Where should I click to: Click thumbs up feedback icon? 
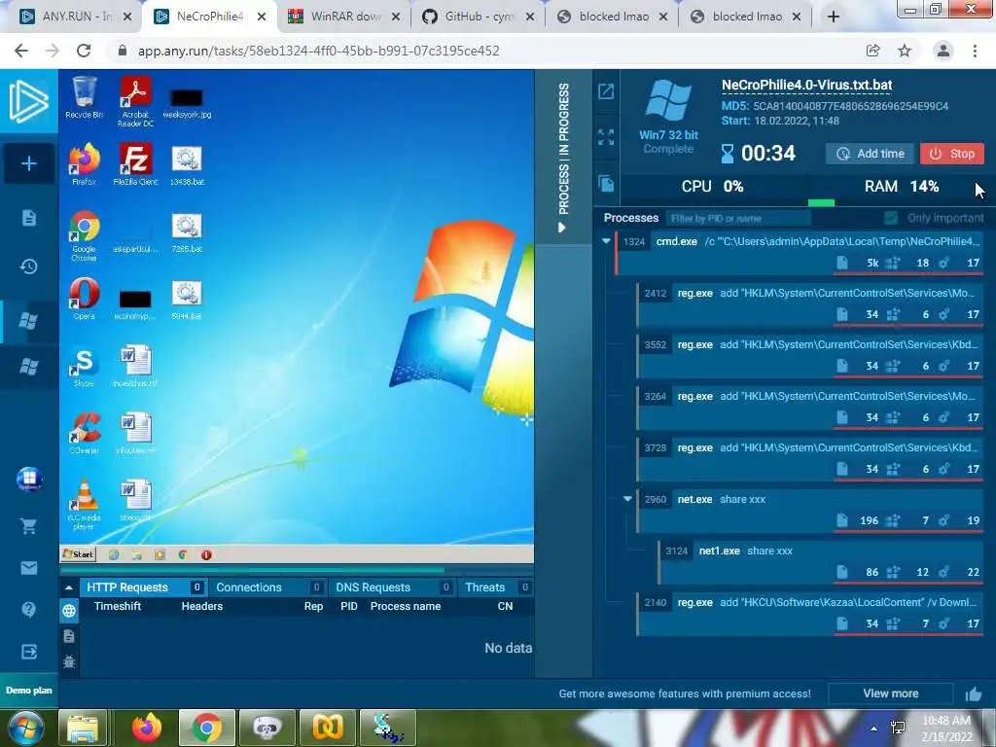pyautogui.click(x=973, y=694)
